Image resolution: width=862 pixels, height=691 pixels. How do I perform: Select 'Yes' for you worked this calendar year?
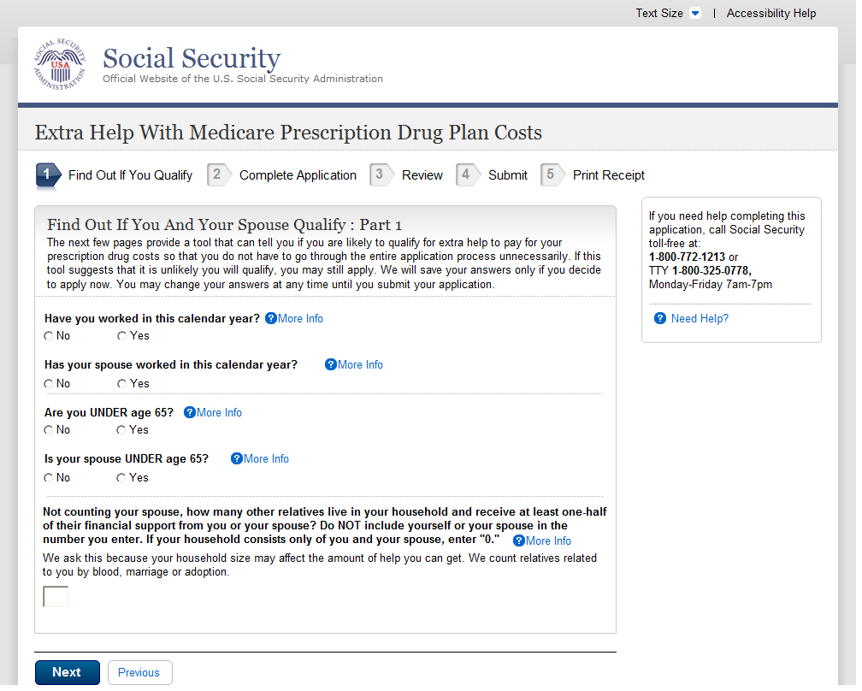[121, 336]
